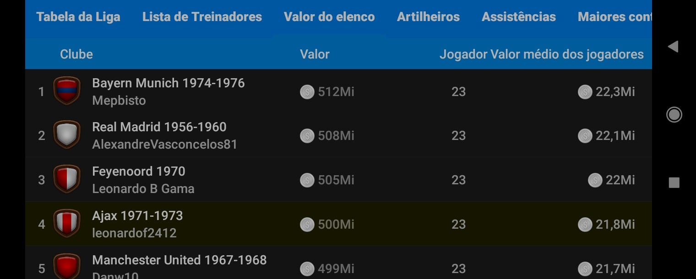Sort by the Valor column header

315,54
